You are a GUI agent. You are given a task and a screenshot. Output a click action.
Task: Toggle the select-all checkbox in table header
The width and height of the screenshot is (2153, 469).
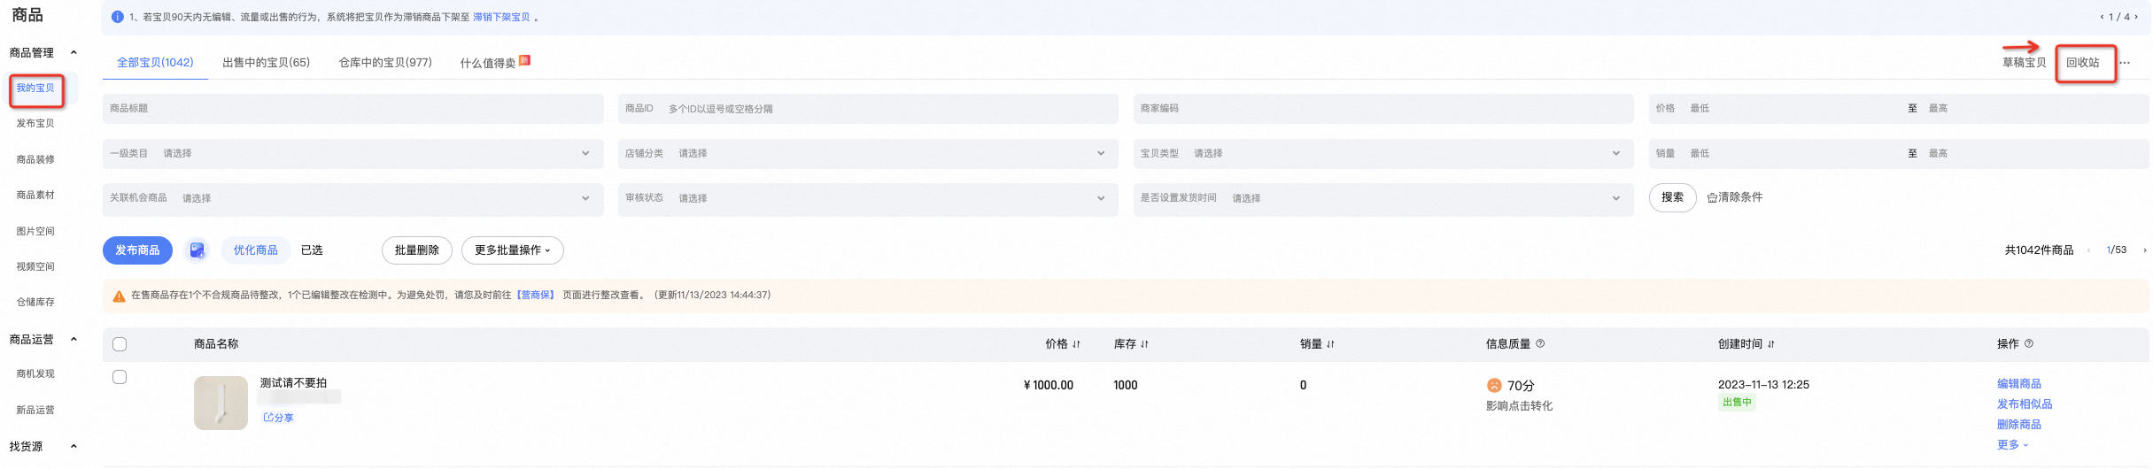(x=120, y=344)
